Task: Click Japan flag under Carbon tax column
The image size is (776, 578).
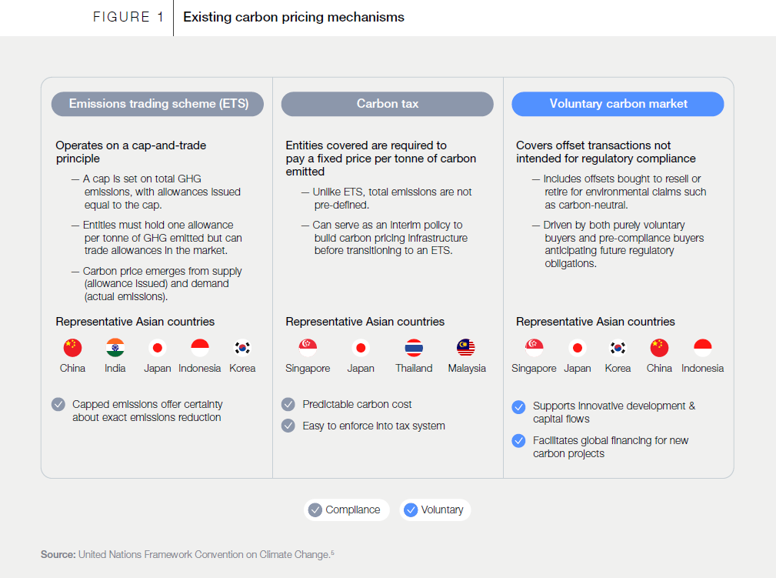Action: 361,348
